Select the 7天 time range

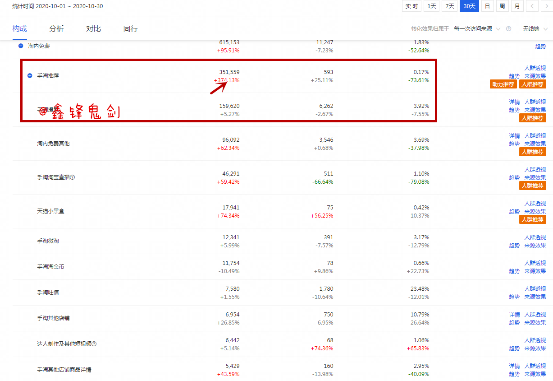[449, 6]
